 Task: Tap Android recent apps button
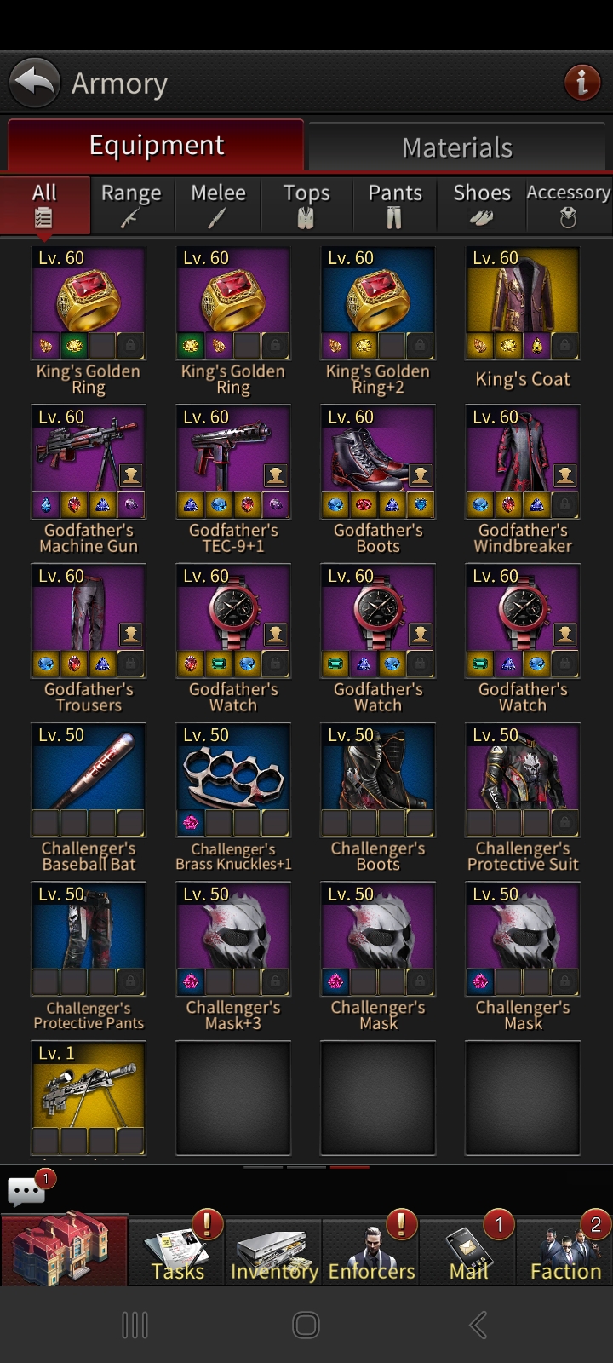(x=135, y=1325)
